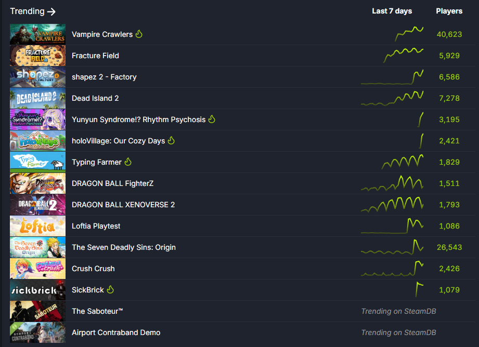Image resolution: width=479 pixels, height=347 pixels.
Task: Click player count 1,079
Action: coord(449,290)
